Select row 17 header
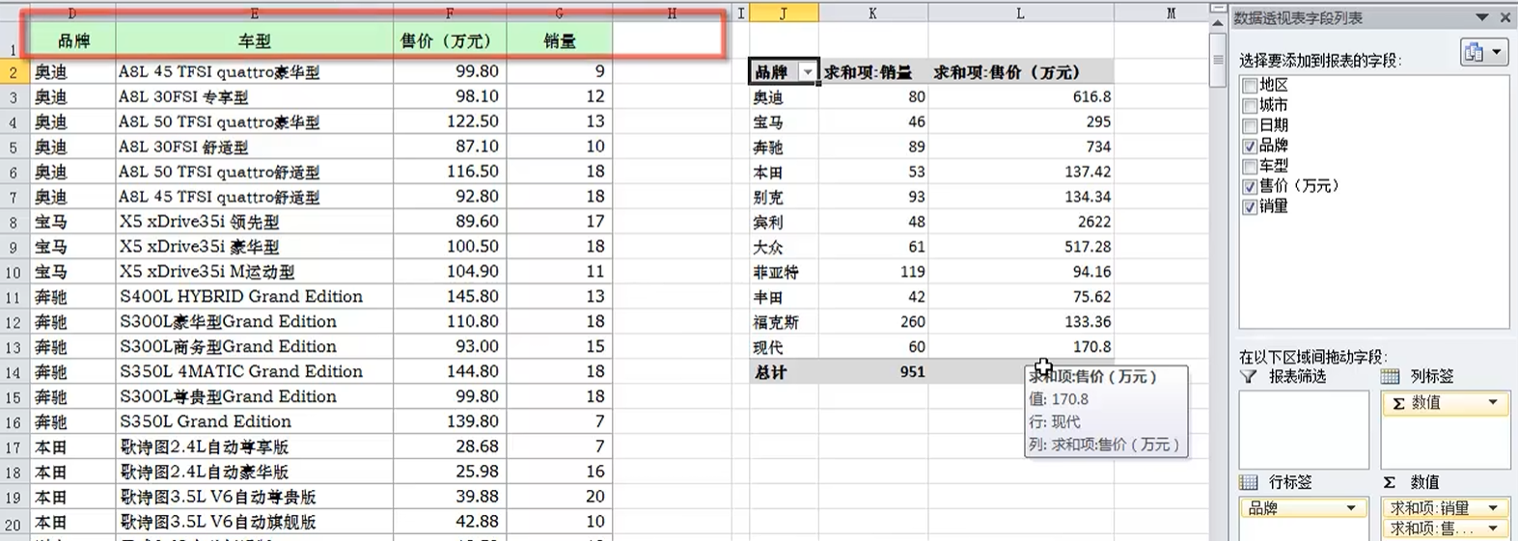 14,447
